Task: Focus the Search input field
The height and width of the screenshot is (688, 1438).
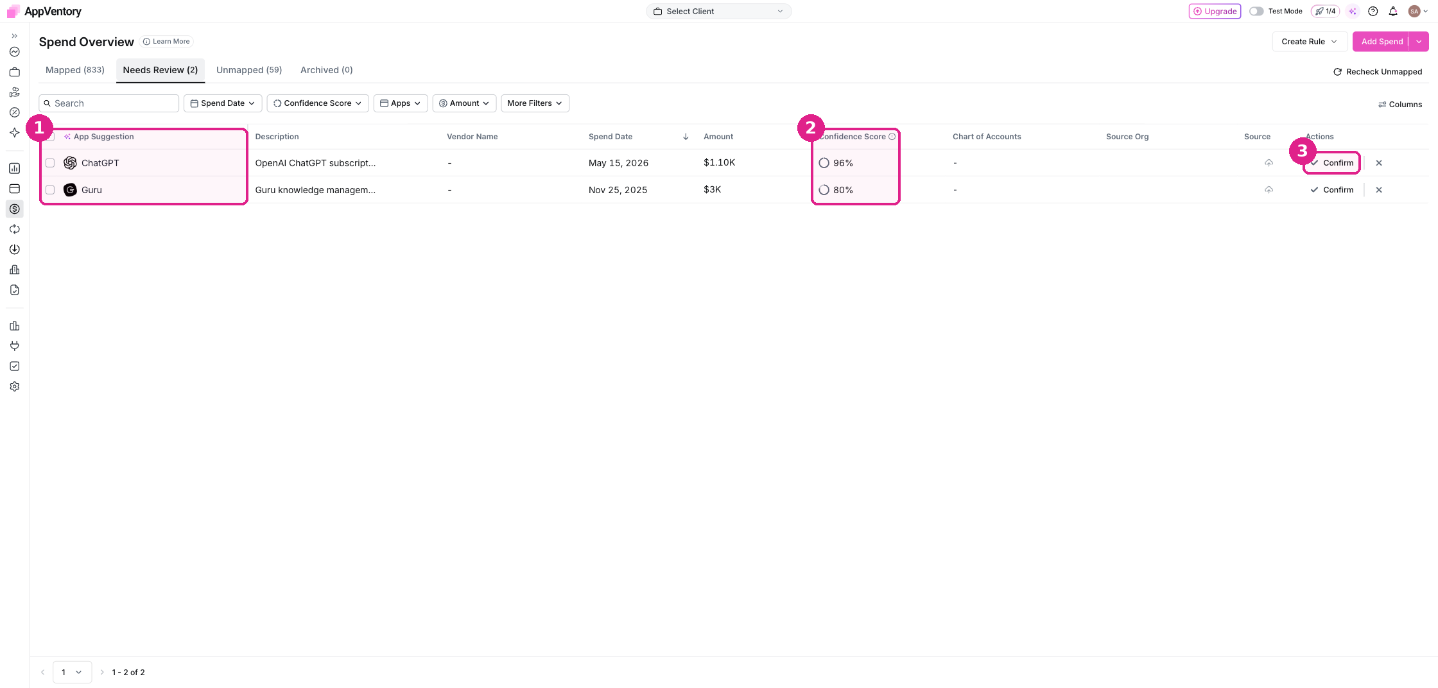Action: (x=108, y=103)
